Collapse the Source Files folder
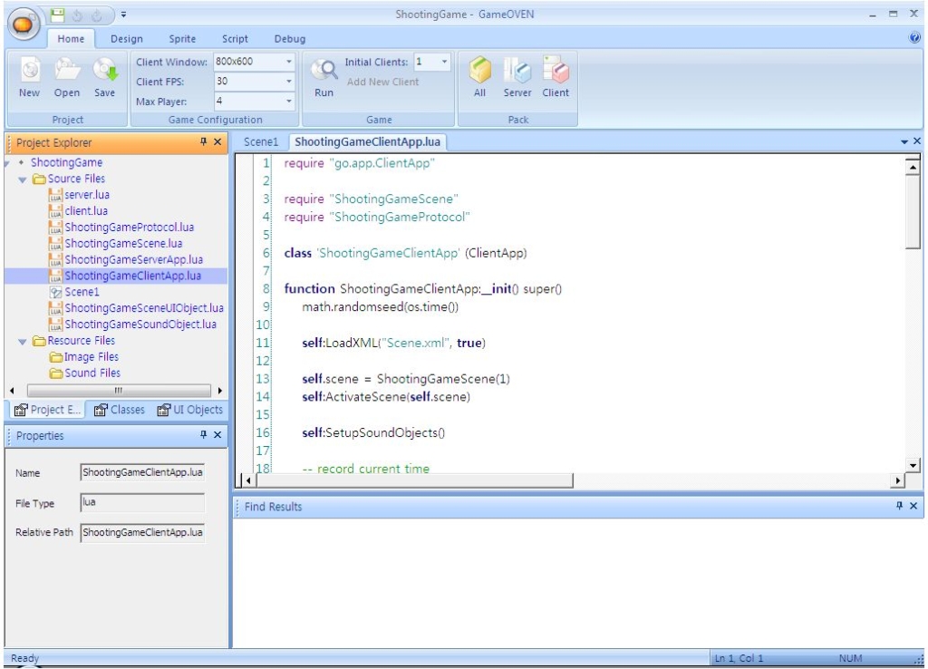Viewport: 928px width, 669px height. (23, 179)
